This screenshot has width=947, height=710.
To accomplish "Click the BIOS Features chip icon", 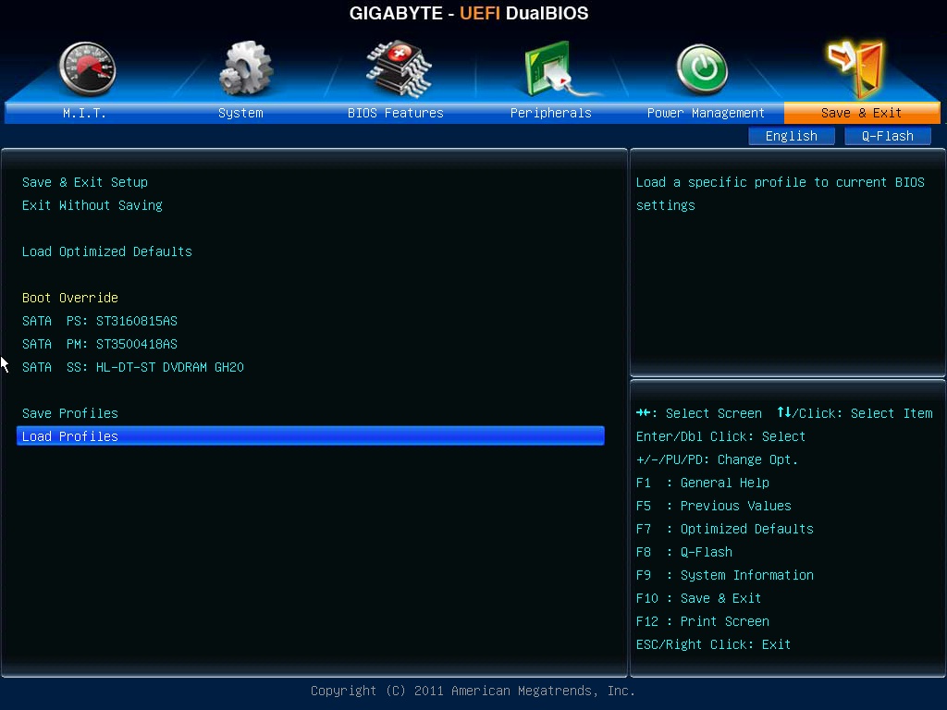I will (x=399, y=68).
